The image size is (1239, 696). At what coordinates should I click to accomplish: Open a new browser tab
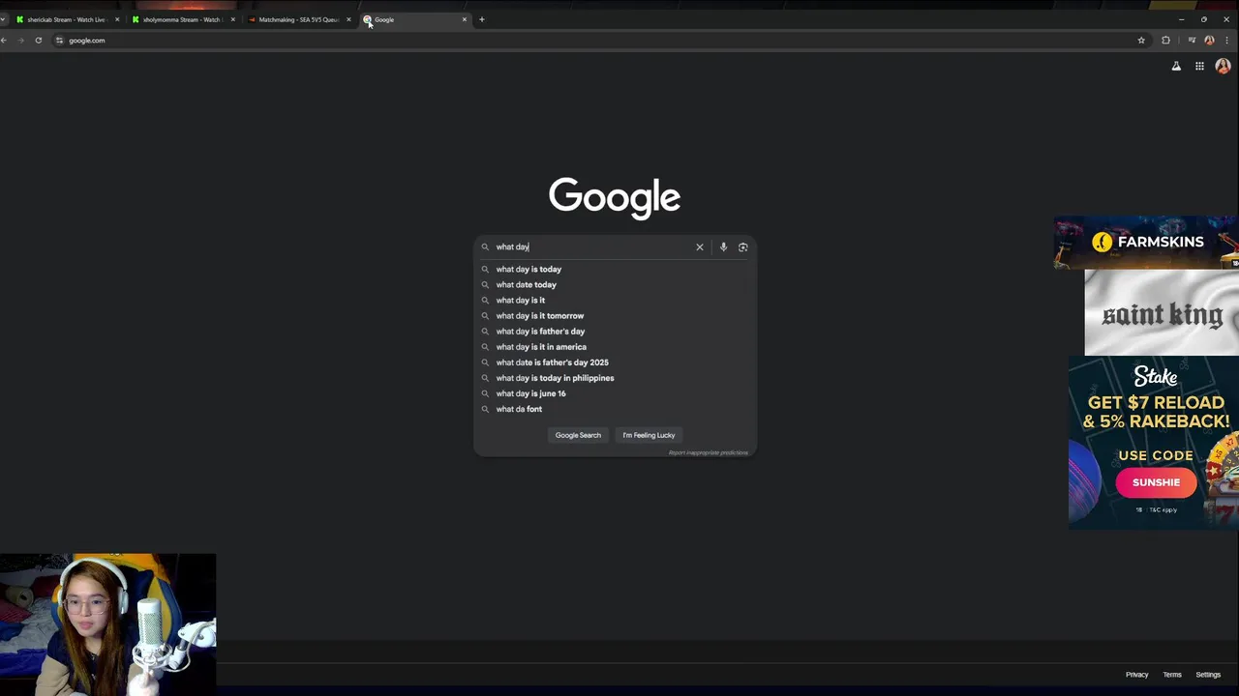[482, 19]
